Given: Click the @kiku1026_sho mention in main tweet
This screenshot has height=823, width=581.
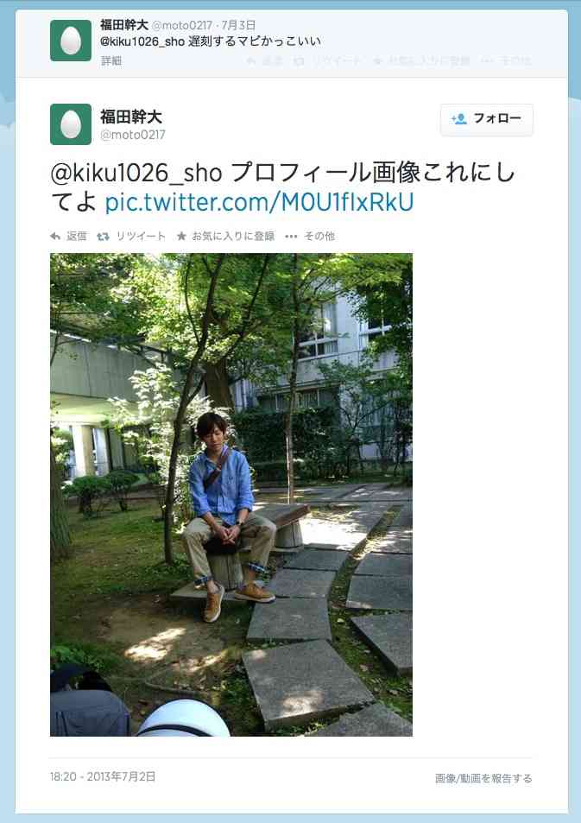Looking at the screenshot, I should pos(136,174).
